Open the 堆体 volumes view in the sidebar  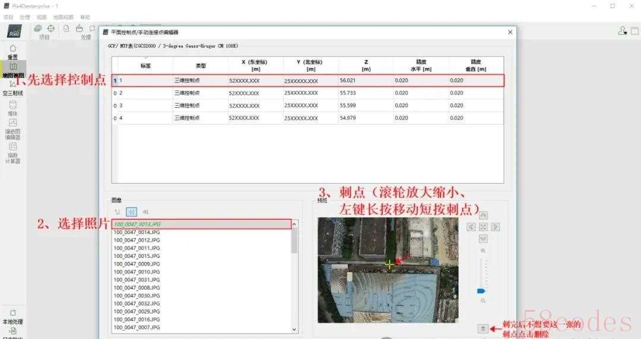click(x=12, y=108)
